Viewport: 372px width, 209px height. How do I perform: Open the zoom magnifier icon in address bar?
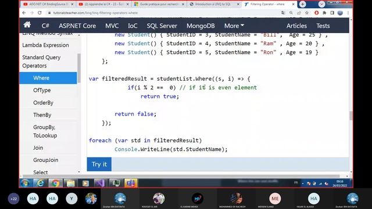291,13
